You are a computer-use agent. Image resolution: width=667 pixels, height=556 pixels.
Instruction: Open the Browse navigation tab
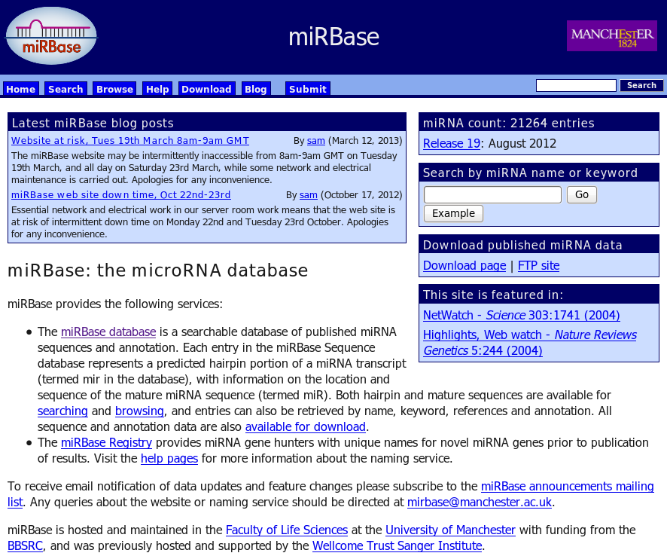[114, 89]
